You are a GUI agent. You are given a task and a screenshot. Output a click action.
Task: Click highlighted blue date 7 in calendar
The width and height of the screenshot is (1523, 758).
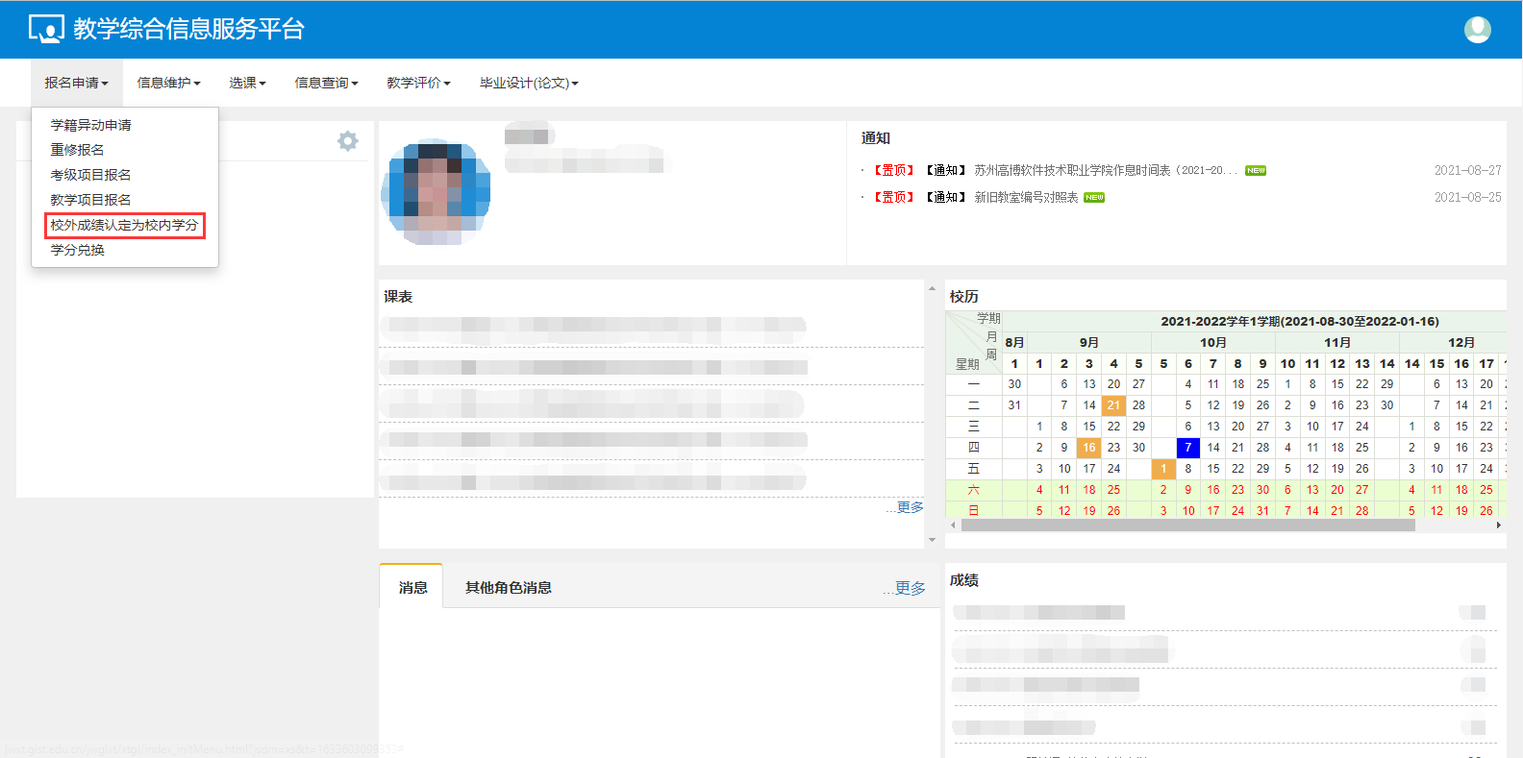click(x=1187, y=448)
